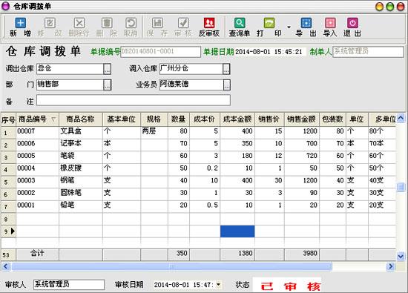
Task: Click the 商品名称 column header
Action: 81,119
